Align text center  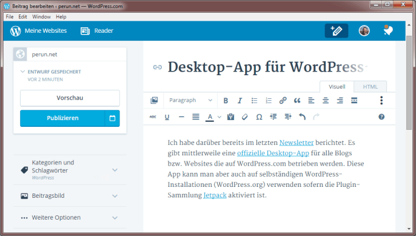[x=326, y=101]
